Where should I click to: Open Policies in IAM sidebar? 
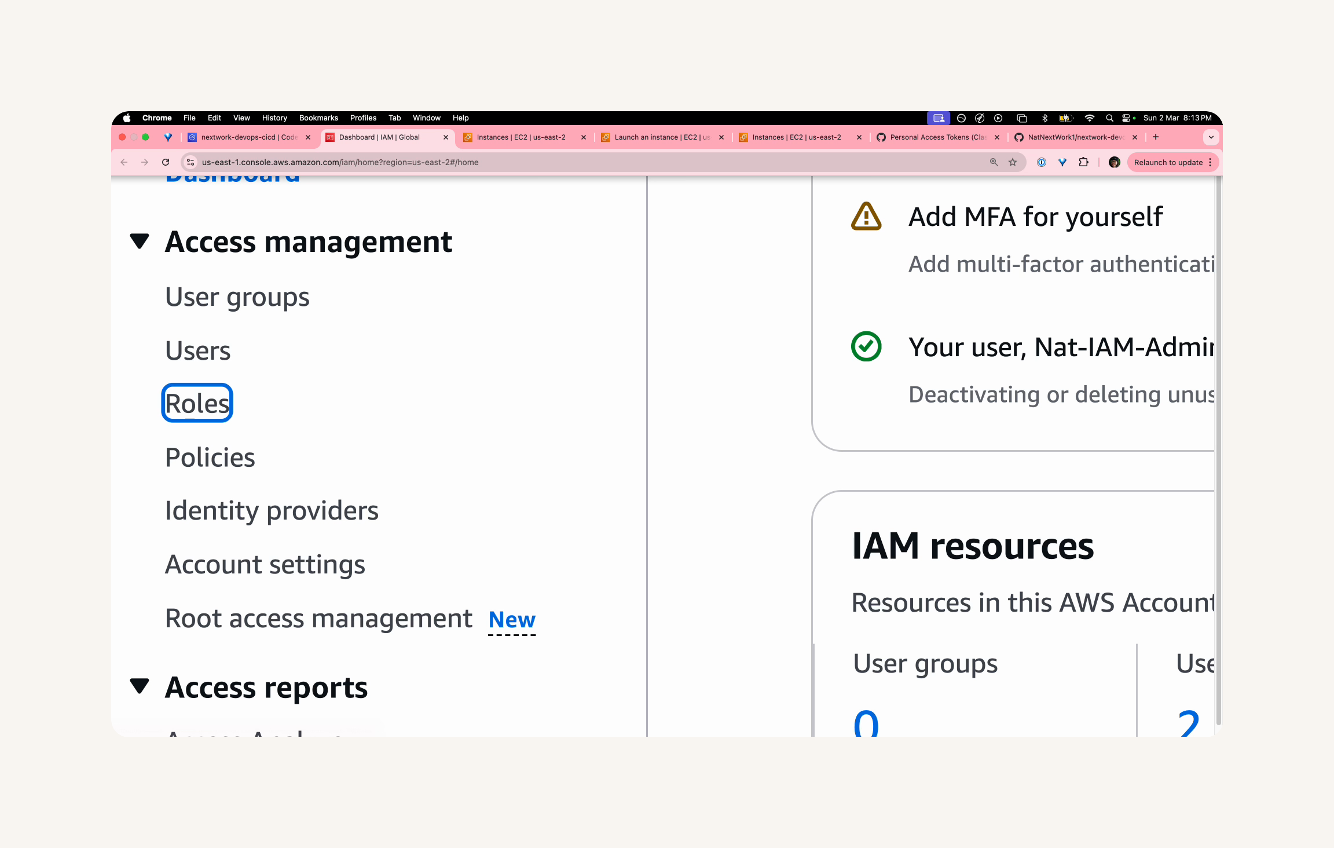coord(210,457)
